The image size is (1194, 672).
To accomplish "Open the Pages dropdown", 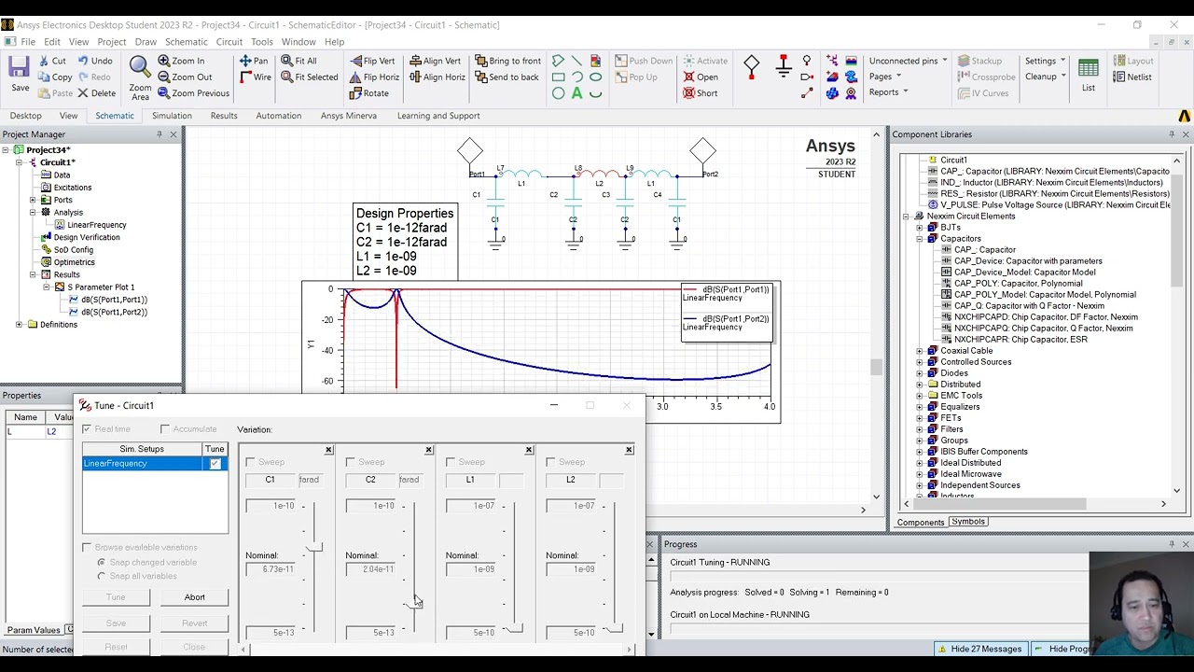I will pyautogui.click(x=884, y=77).
